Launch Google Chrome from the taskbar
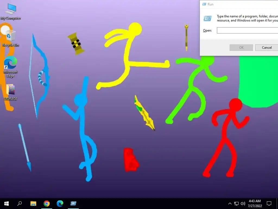The height and width of the screenshot is (209, 278). 47,203
